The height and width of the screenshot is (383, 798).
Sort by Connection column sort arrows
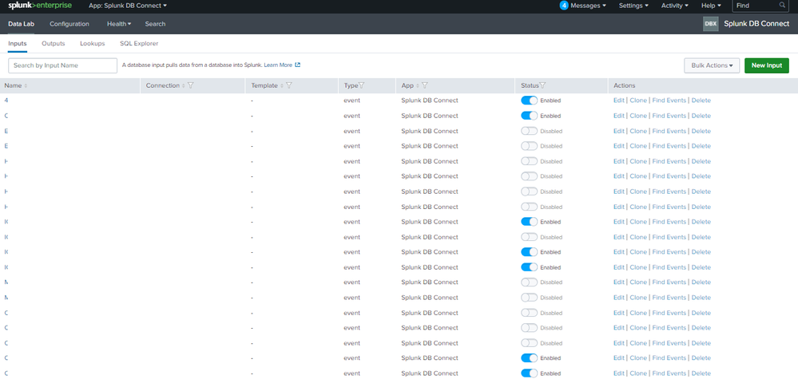click(x=184, y=86)
